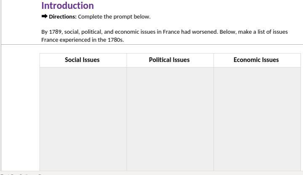303x175 pixels.
Task: Click the purple Introduction heading
Action: [x=67, y=5]
